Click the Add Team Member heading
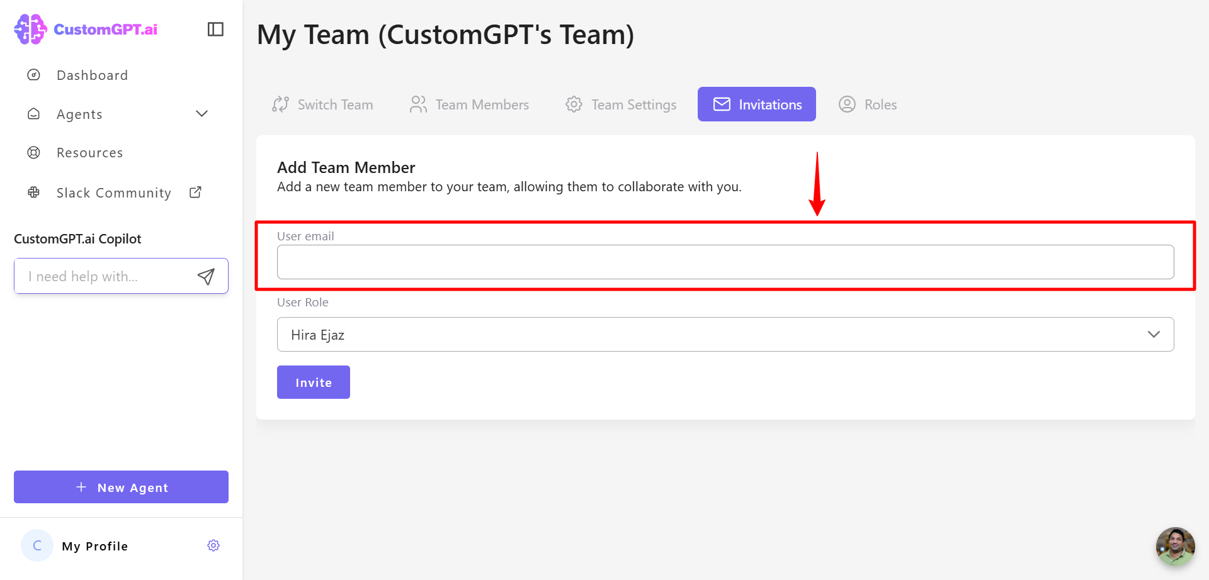 click(x=346, y=167)
